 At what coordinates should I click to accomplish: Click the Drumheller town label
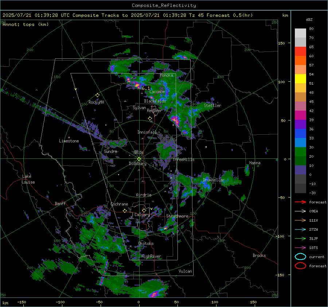(x=214, y=180)
